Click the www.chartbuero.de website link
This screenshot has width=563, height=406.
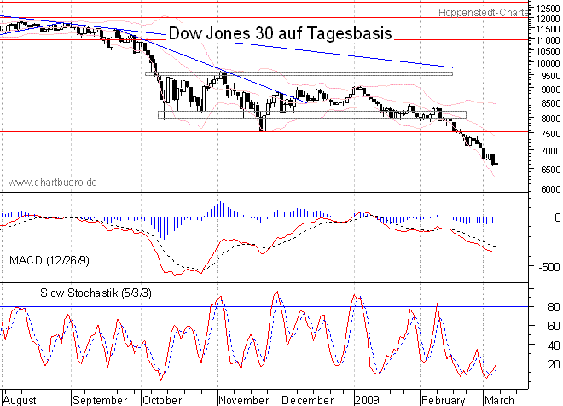pos(53,182)
